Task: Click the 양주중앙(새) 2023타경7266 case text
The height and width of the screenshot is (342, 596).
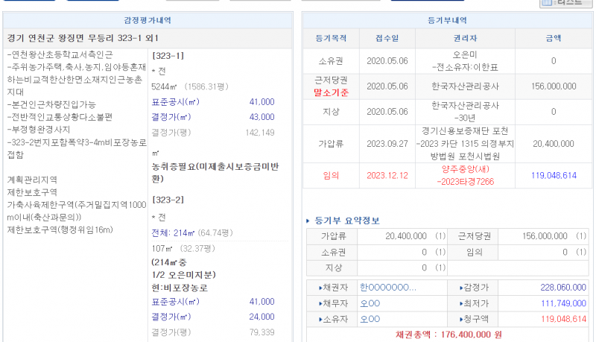Action: point(466,175)
